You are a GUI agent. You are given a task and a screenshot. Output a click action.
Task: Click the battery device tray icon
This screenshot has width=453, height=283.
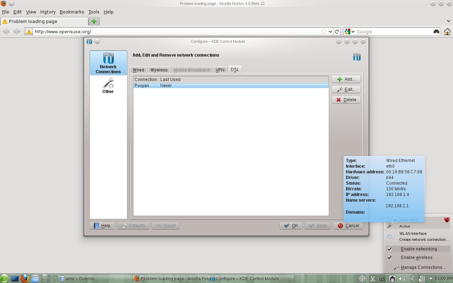(422, 279)
